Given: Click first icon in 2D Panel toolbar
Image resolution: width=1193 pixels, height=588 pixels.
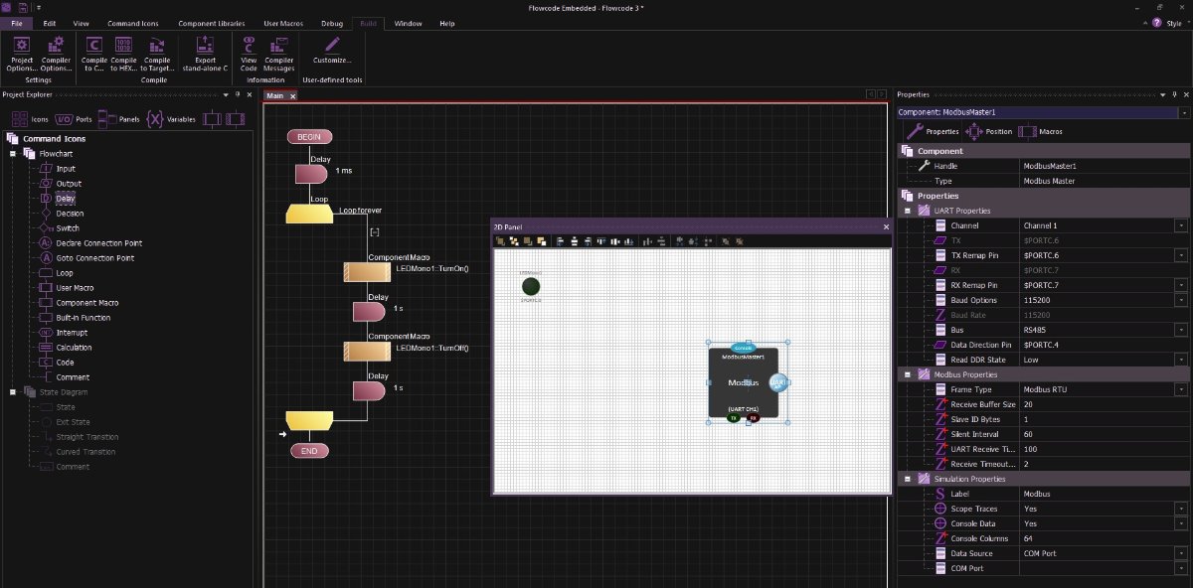Looking at the screenshot, I should tap(501, 240).
